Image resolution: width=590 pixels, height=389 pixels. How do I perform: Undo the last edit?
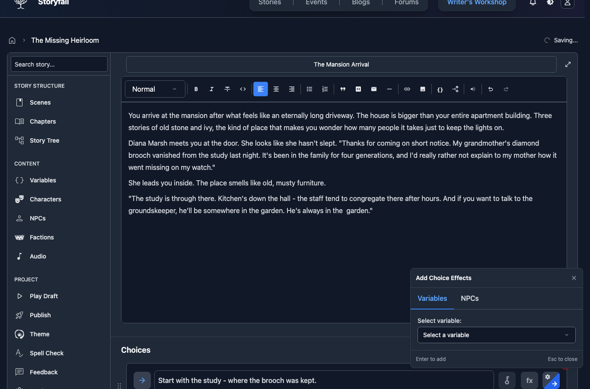[x=491, y=89]
